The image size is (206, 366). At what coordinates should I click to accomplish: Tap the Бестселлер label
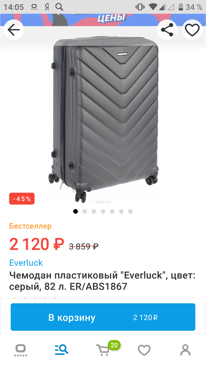tap(30, 226)
